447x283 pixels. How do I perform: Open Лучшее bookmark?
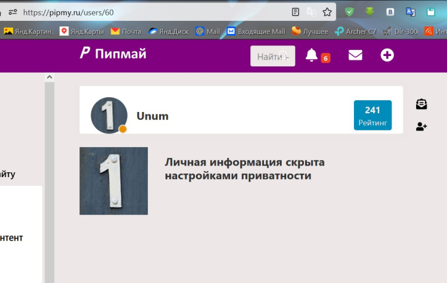(310, 31)
